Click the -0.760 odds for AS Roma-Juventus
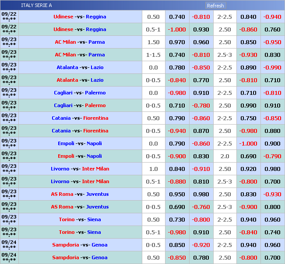The height and width of the screenshot is (264, 285). [x=201, y=207]
